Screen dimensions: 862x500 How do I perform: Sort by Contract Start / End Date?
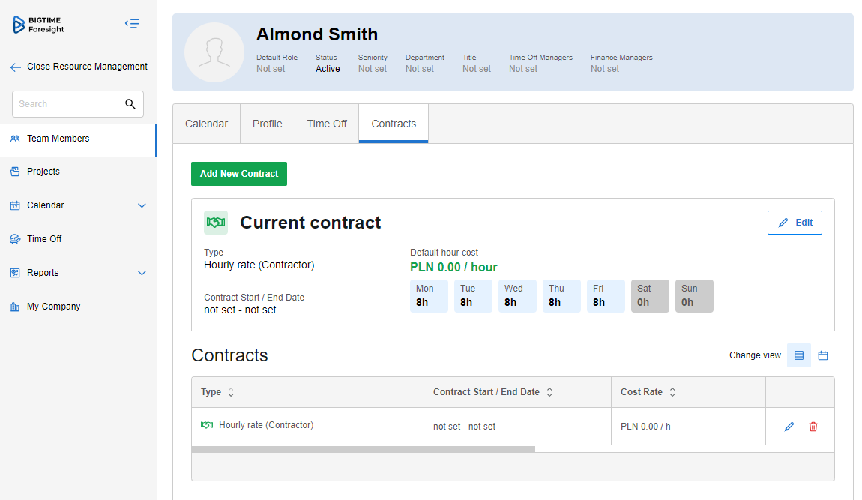tap(549, 392)
